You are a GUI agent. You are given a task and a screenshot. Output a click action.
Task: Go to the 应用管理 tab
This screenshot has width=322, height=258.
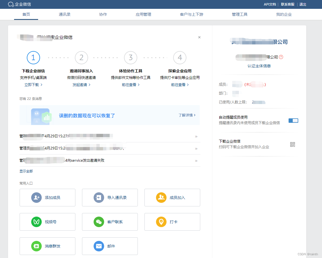click(143, 14)
